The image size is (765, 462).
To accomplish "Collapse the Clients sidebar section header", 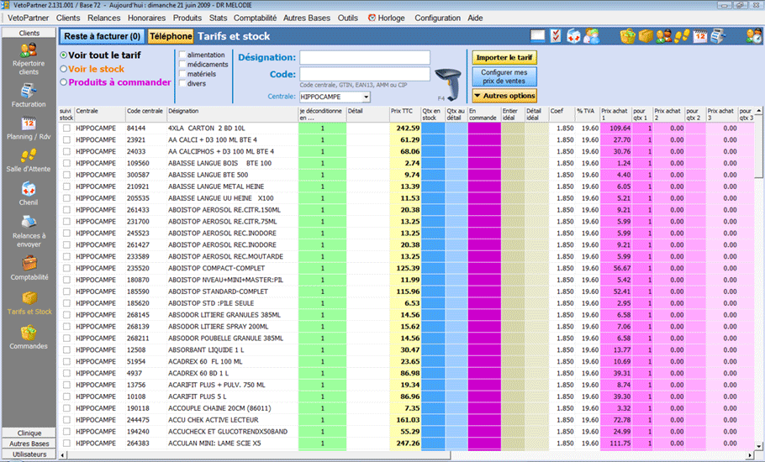I will pos(29,33).
